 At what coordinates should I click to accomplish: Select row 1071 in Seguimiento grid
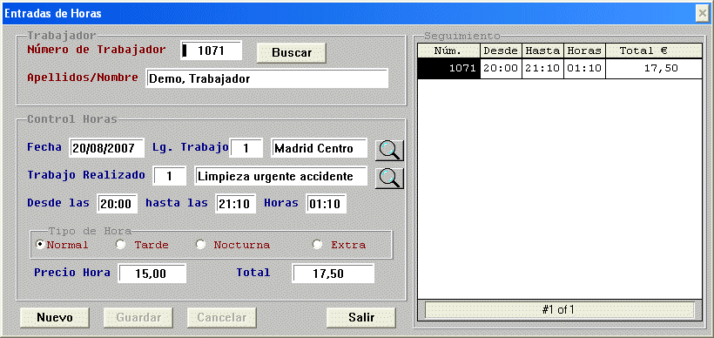[560, 69]
